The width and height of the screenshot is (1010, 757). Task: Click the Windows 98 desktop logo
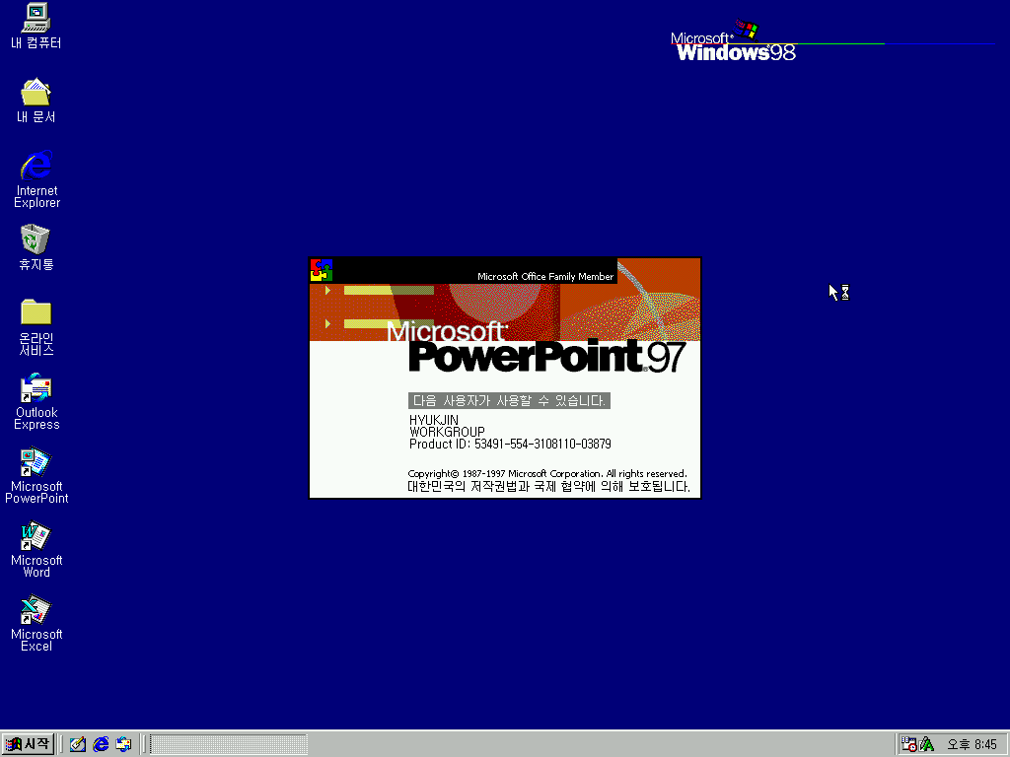734,41
